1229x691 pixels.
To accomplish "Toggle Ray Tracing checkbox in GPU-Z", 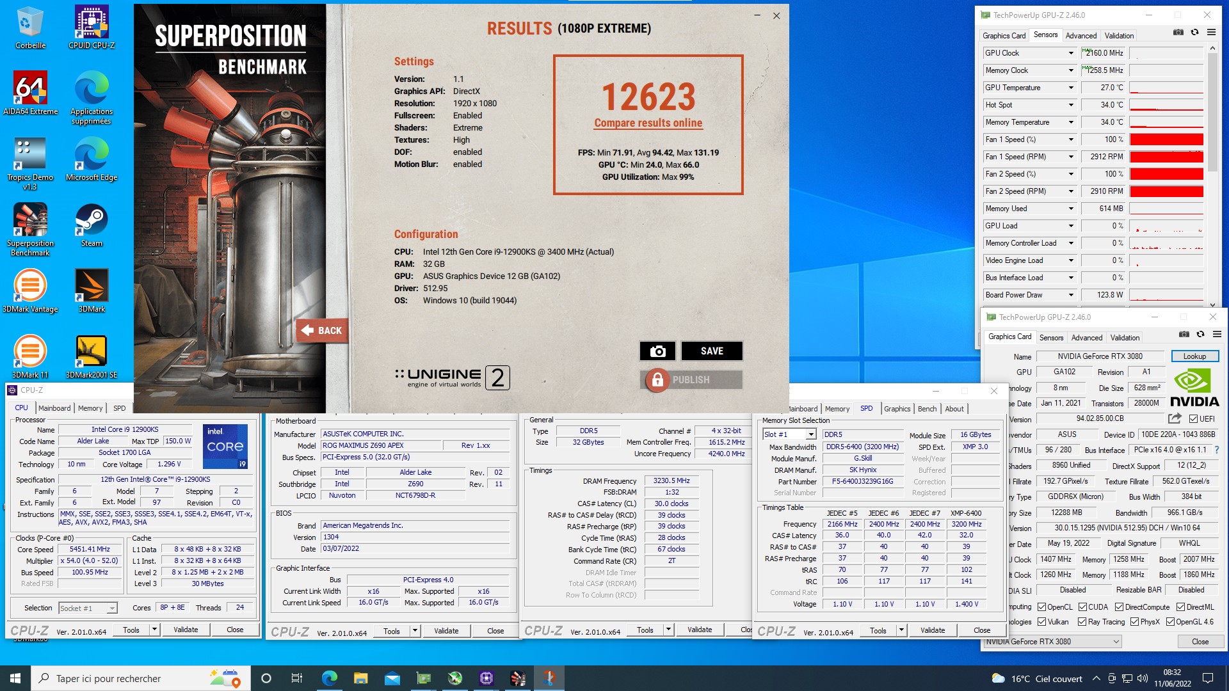I will pos(1082,622).
